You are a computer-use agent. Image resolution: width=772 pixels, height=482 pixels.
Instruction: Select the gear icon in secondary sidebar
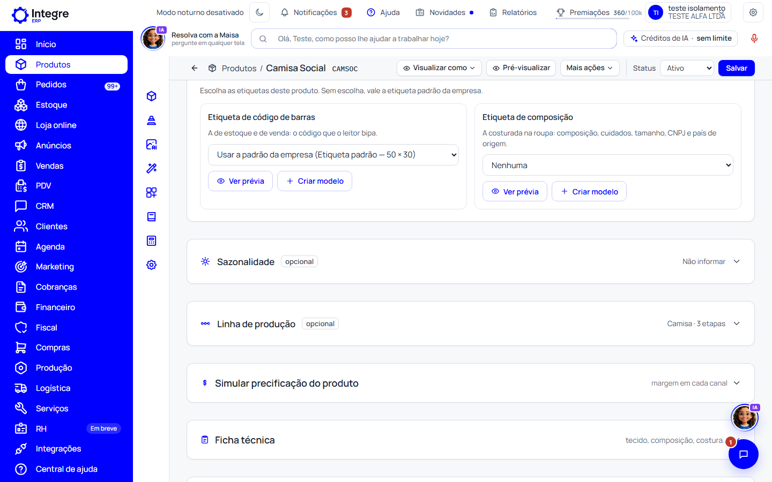click(152, 265)
